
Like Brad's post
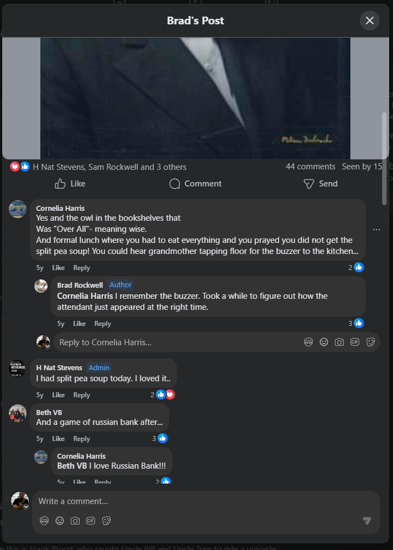coord(70,184)
